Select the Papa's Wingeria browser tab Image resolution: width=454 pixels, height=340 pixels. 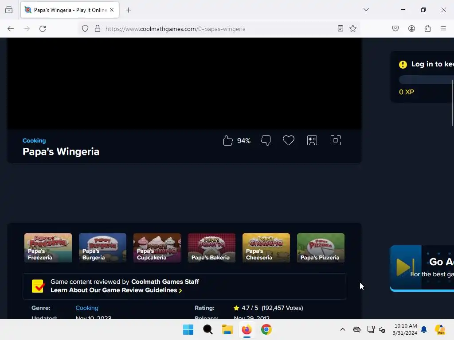click(70, 10)
